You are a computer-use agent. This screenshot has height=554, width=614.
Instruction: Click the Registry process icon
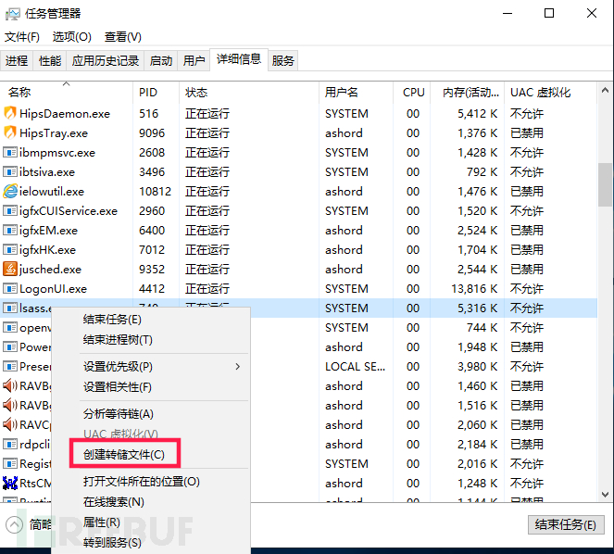(10, 463)
